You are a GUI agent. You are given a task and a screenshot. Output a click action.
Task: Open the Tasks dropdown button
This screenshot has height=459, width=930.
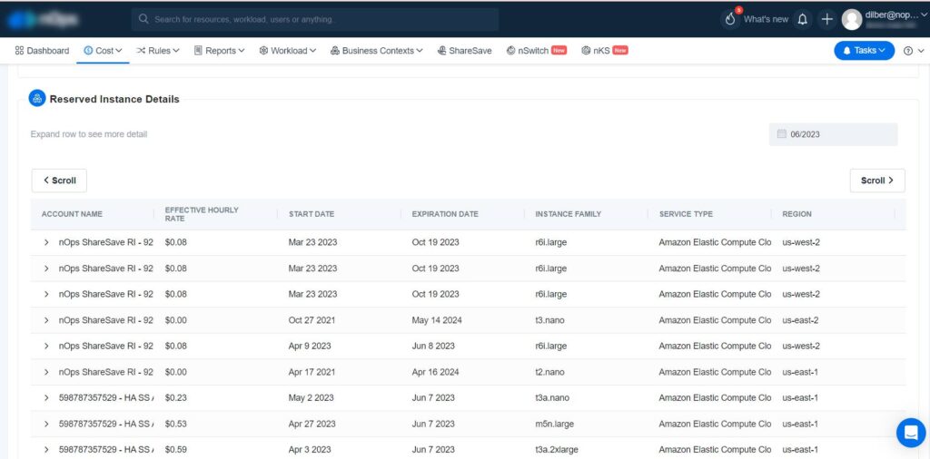pyautogui.click(x=864, y=51)
